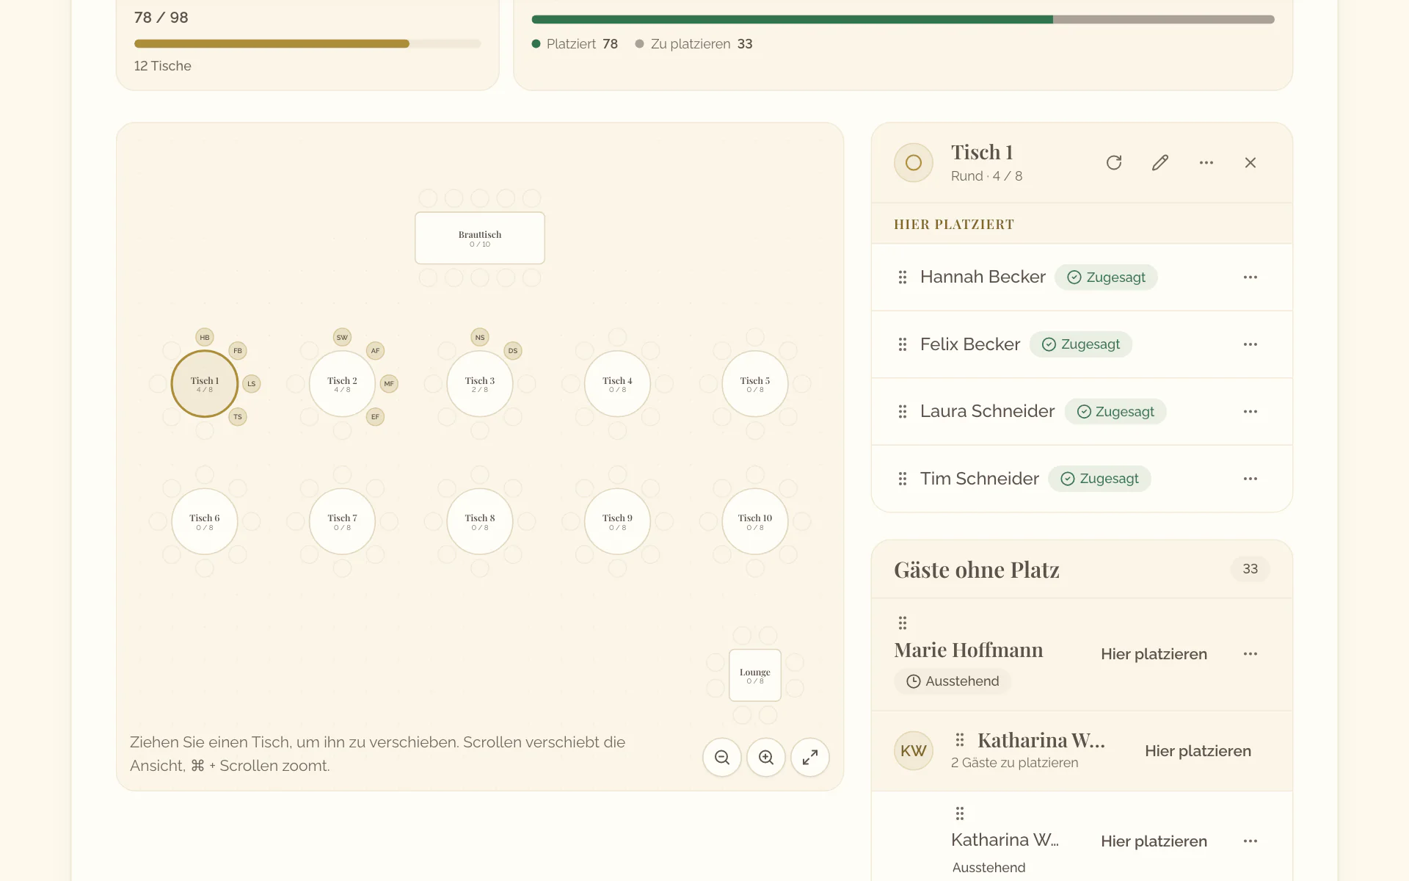Select Tisch 8 on the floor plan
The width and height of the screenshot is (1409, 881).
point(480,521)
